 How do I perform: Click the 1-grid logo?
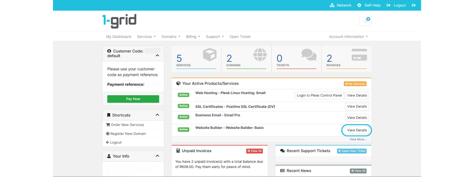[119, 21]
